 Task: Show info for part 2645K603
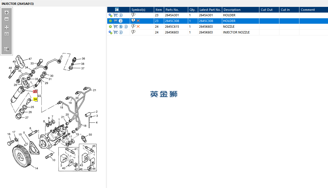coord(121,32)
